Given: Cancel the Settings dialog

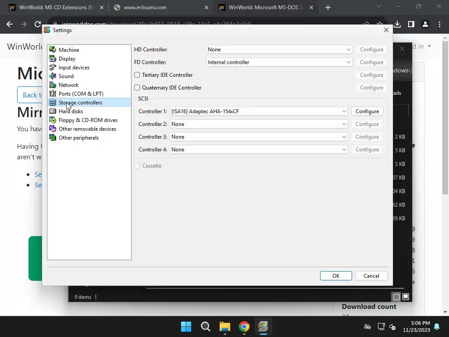Looking at the screenshot, I should click(371, 276).
